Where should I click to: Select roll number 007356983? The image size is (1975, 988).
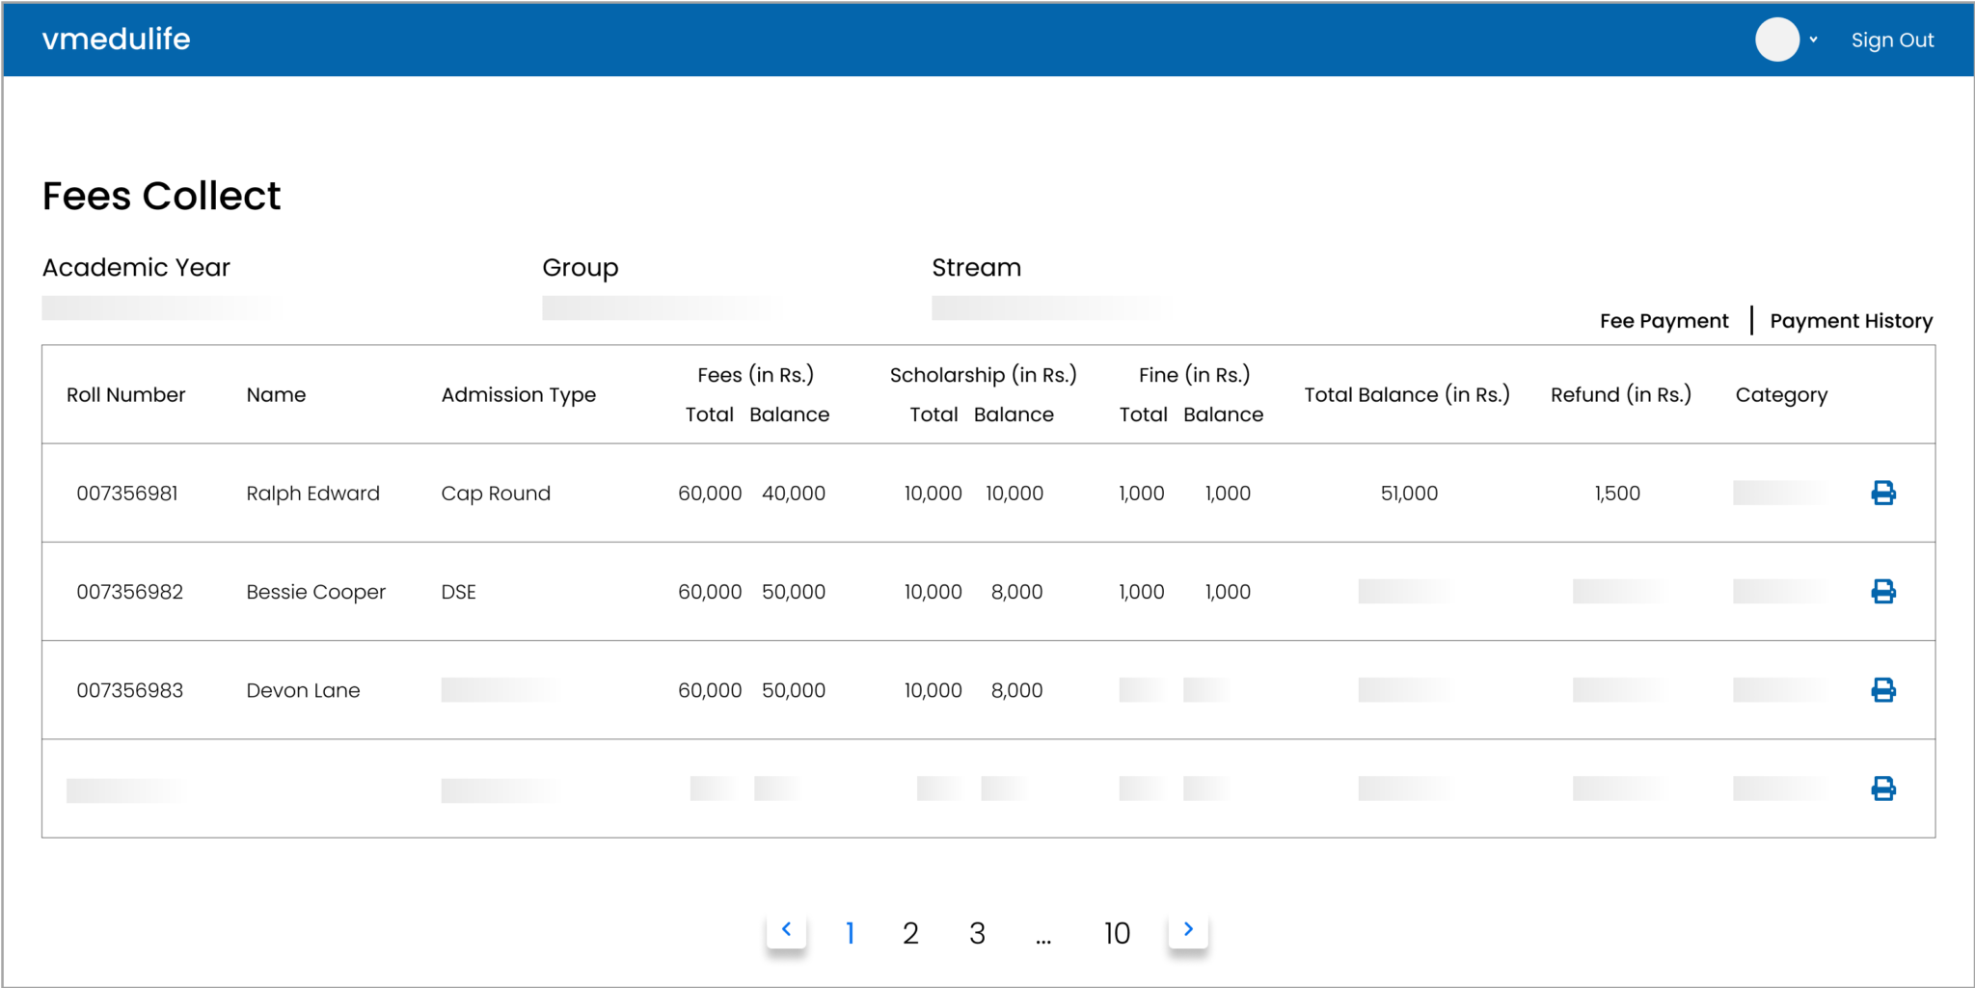130,690
